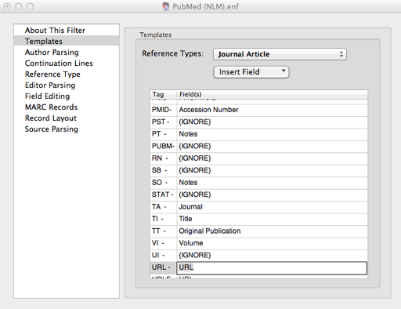Click the Original Publication field cell
401x309 pixels.
point(273,231)
